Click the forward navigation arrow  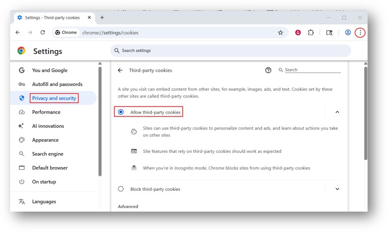[x=30, y=33]
